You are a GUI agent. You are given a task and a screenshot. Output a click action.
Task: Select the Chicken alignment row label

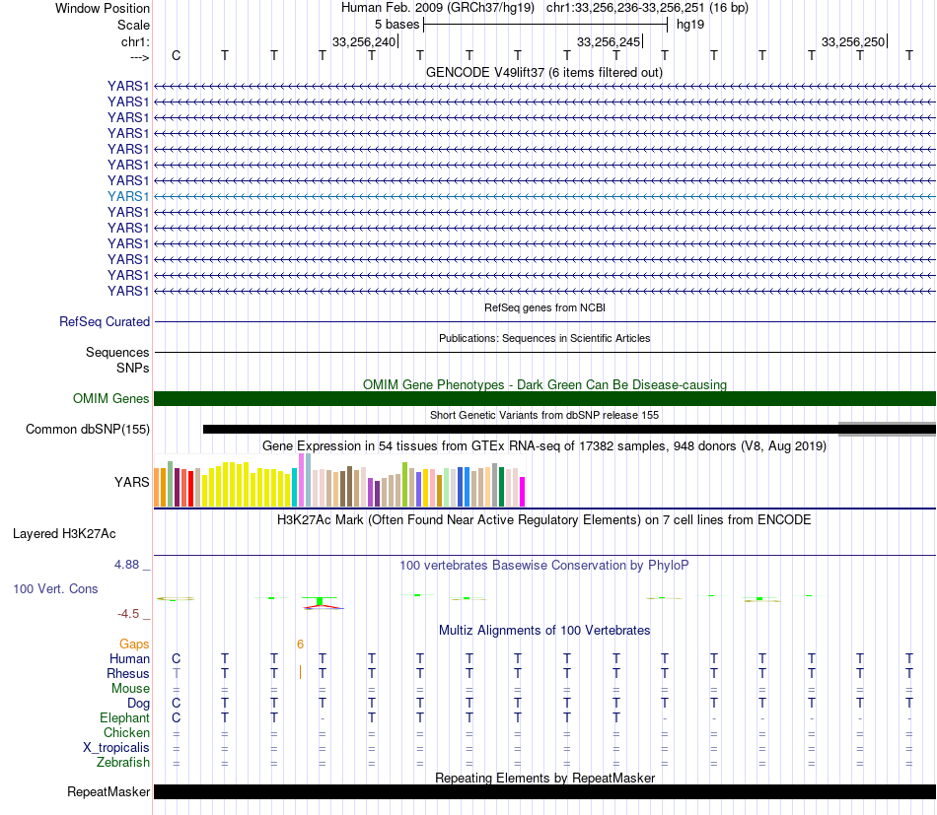pyautogui.click(x=126, y=732)
